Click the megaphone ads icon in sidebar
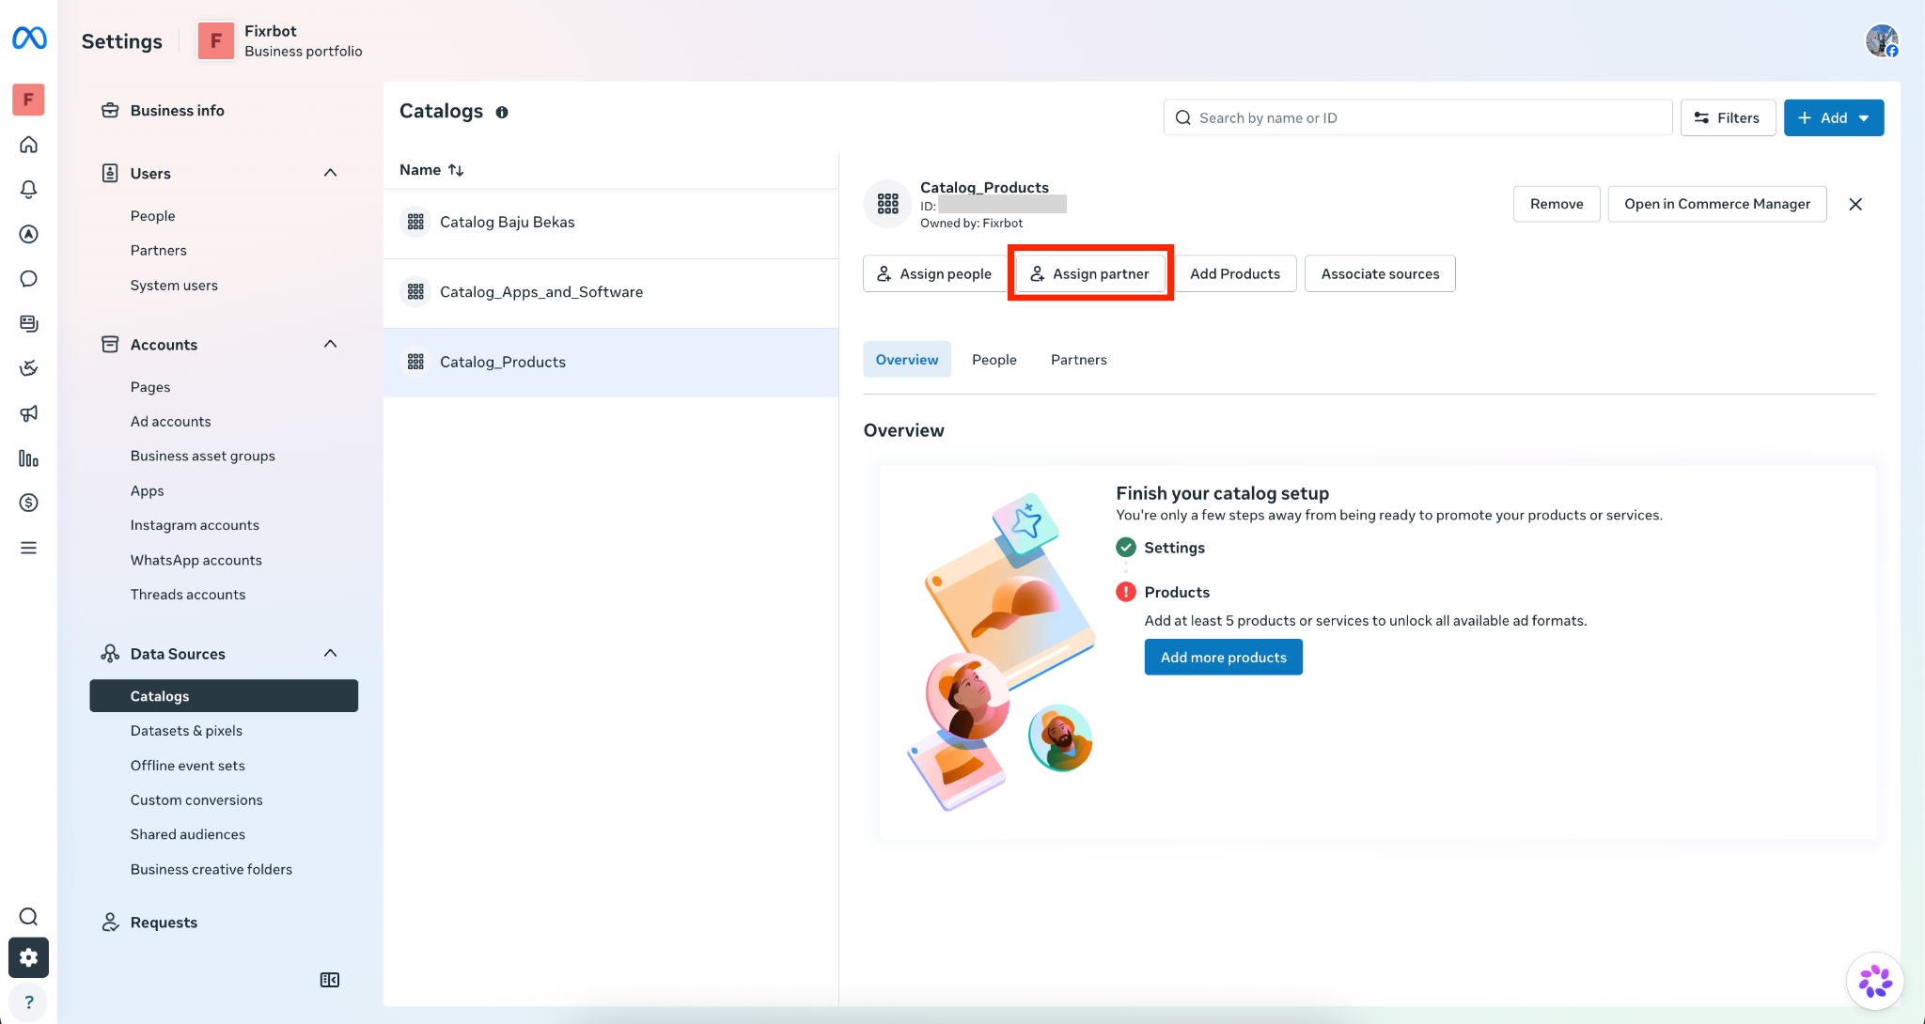Image resolution: width=1925 pixels, height=1024 pixels. click(29, 413)
